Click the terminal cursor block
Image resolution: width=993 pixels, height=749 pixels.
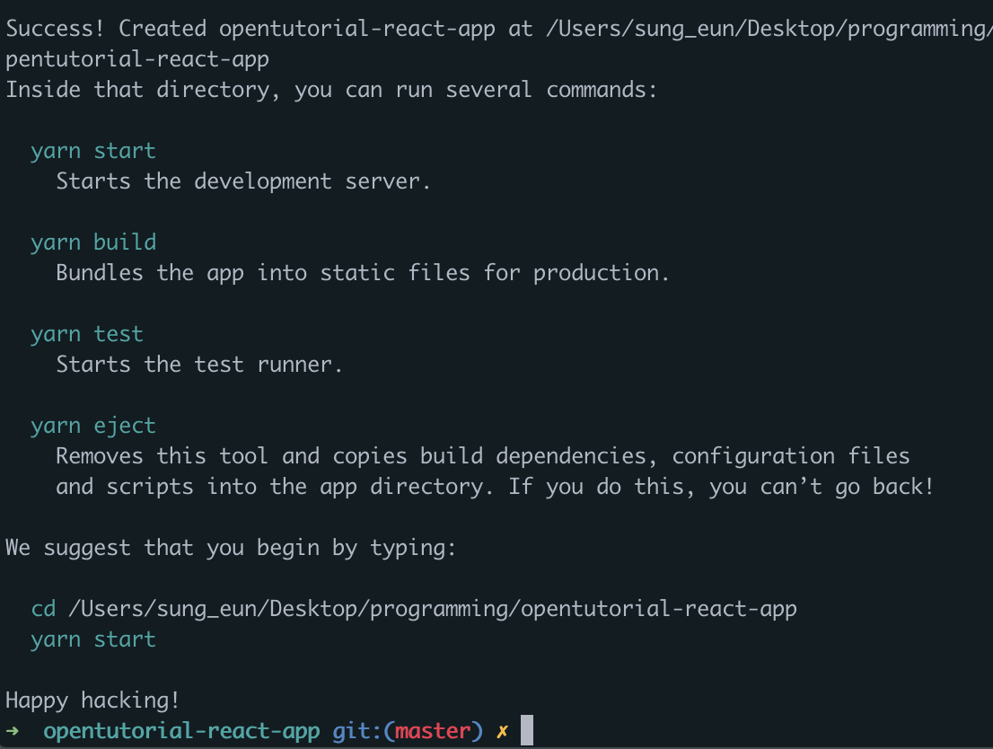pos(527,730)
